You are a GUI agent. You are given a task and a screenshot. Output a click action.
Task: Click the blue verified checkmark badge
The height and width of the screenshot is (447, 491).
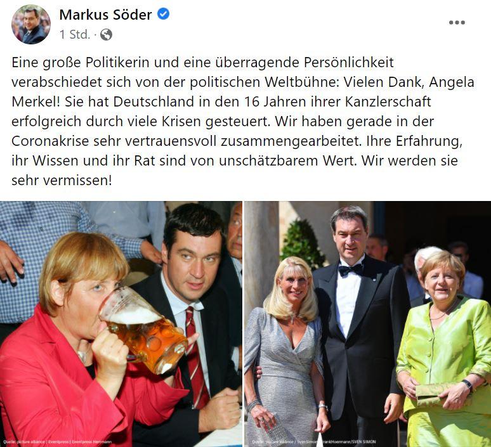pos(163,14)
